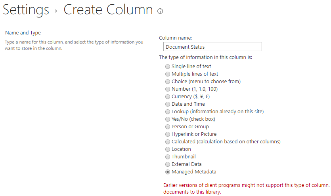Choose Multiple lines of text option
This screenshot has width=331, height=196.
(x=168, y=74)
